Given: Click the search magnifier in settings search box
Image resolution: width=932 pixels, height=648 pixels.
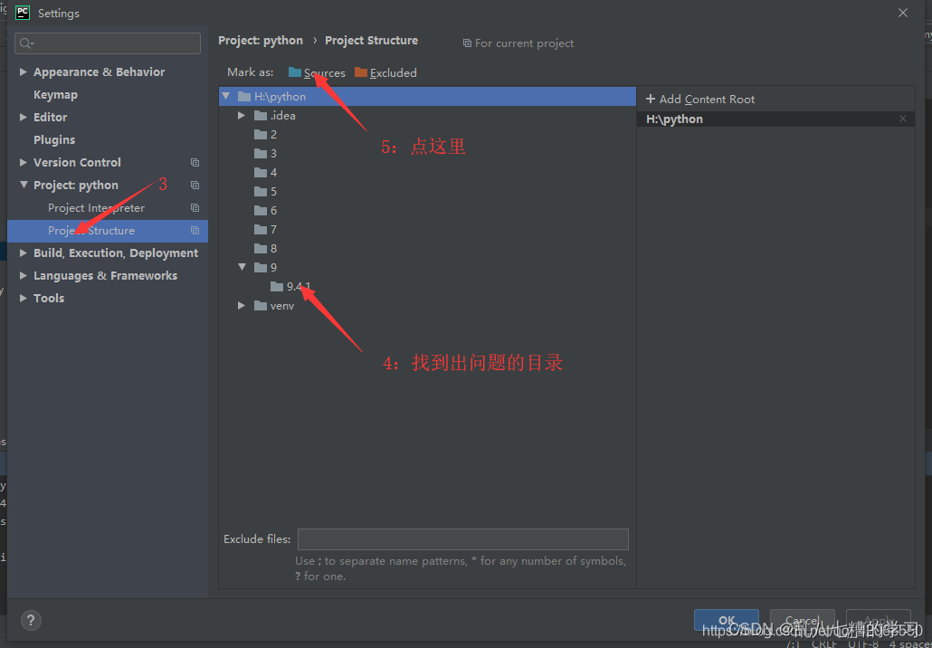Looking at the screenshot, I should pos(25,43).
